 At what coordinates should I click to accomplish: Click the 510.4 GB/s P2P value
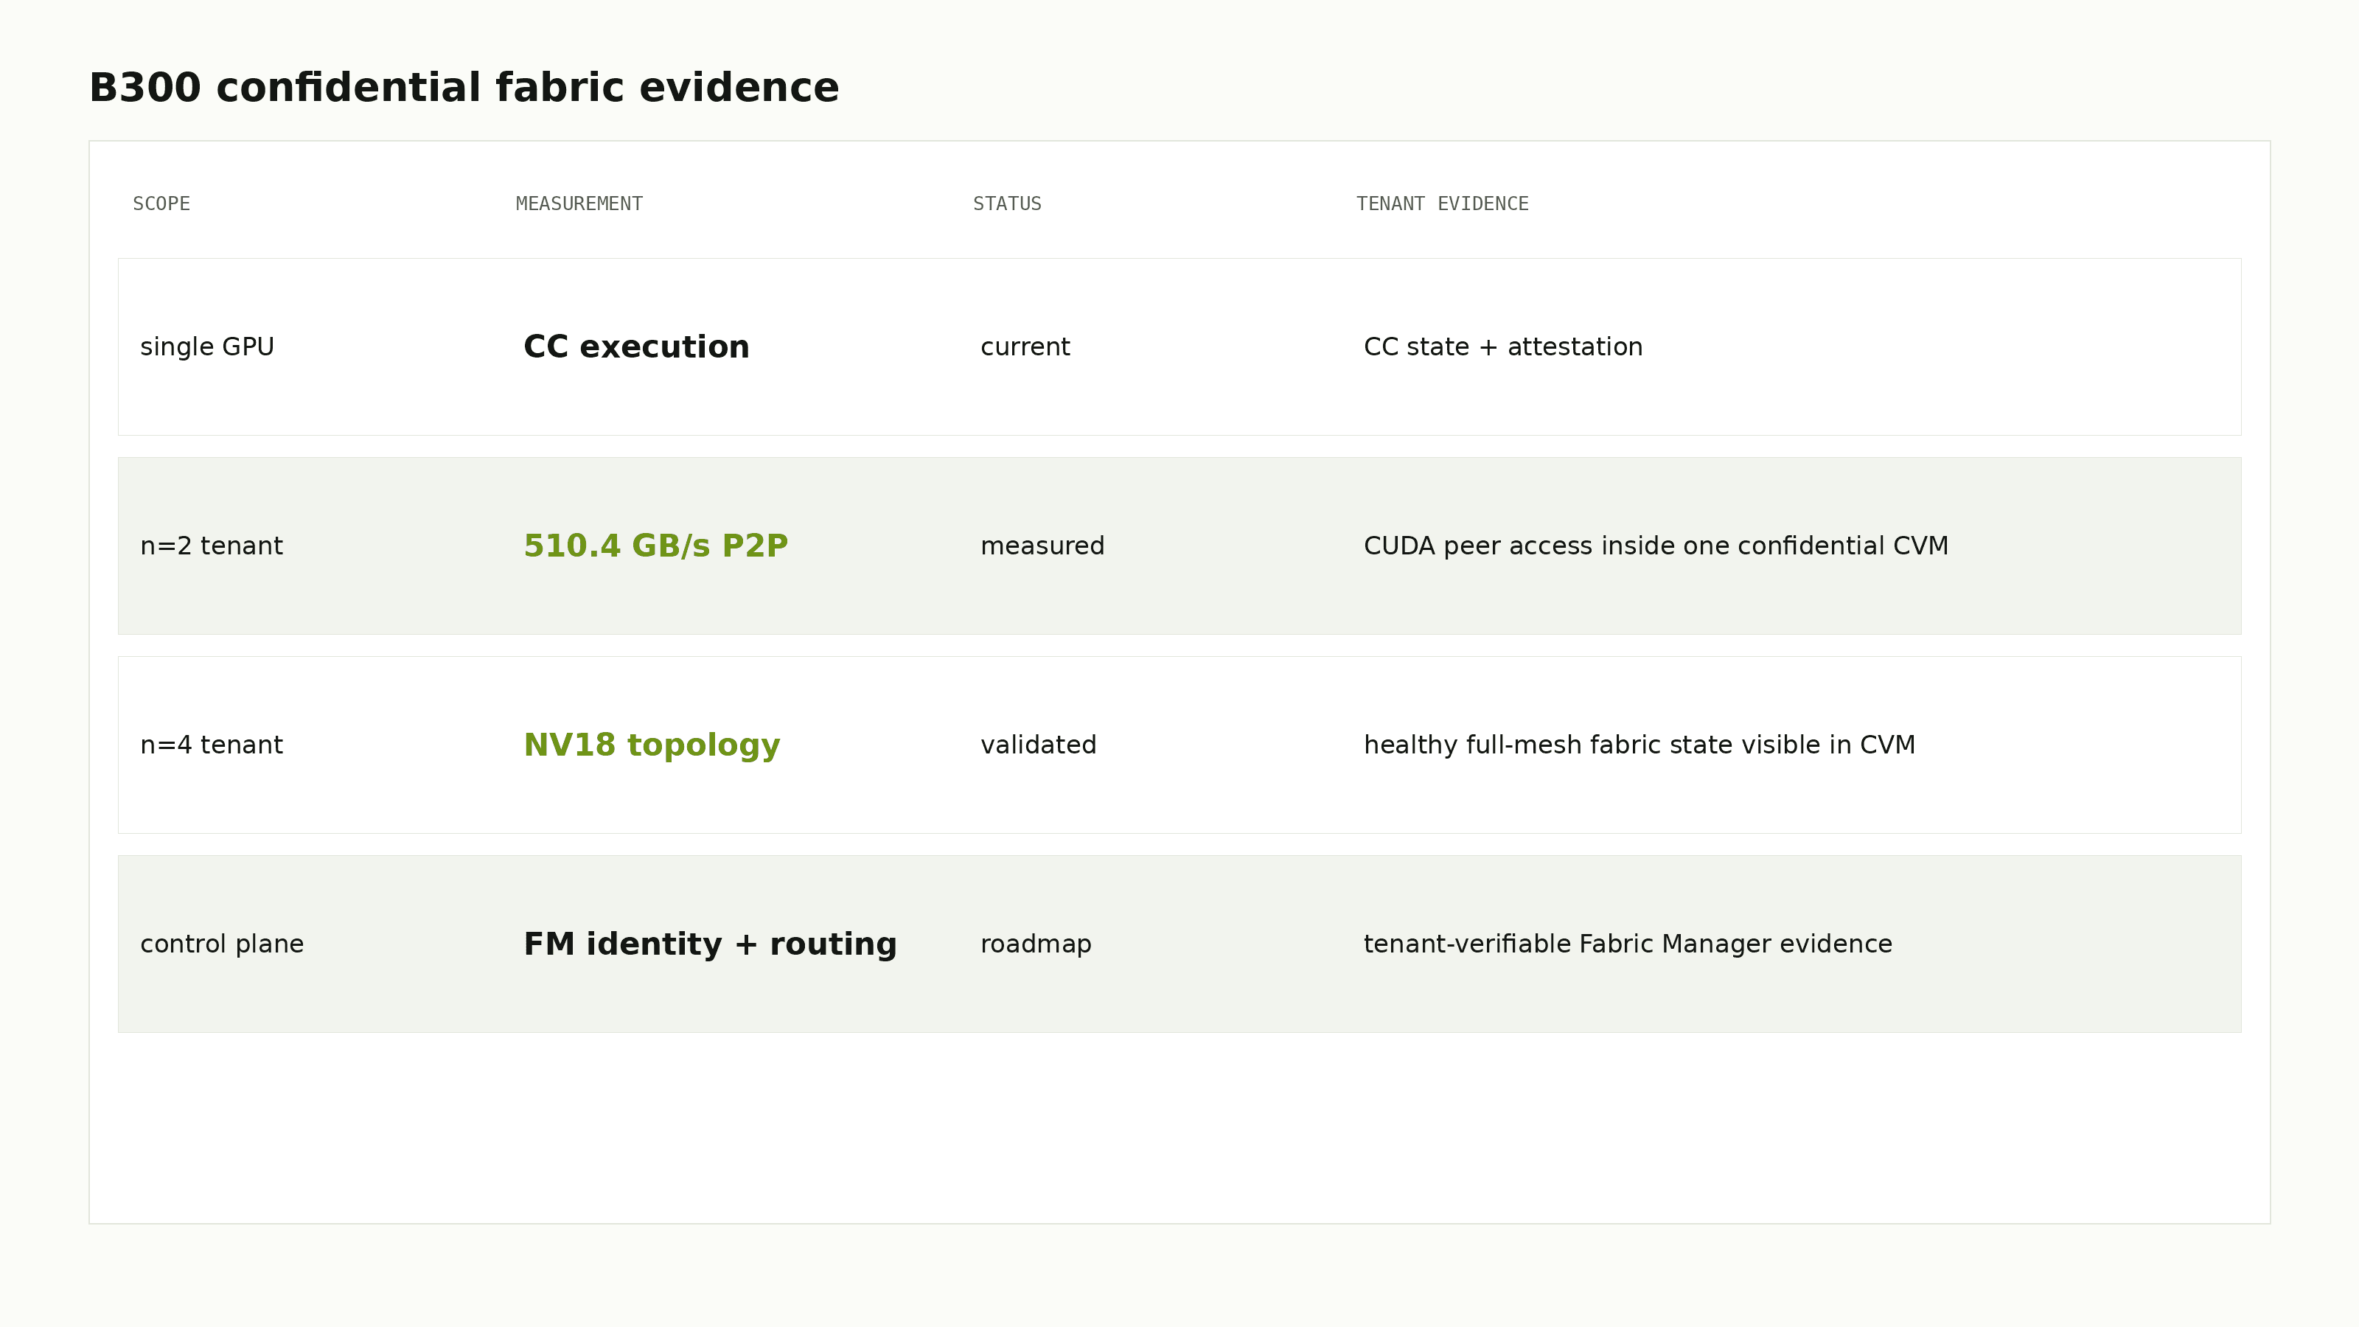point(655,546)
